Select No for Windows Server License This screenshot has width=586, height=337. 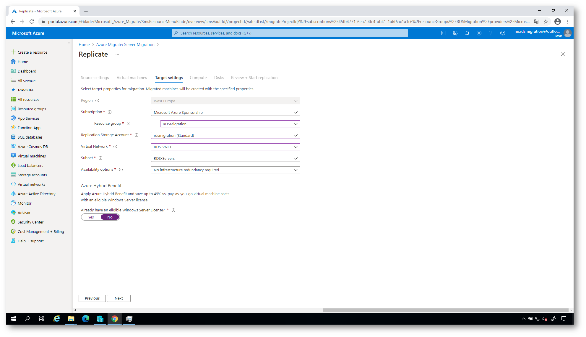coord(110,217)
